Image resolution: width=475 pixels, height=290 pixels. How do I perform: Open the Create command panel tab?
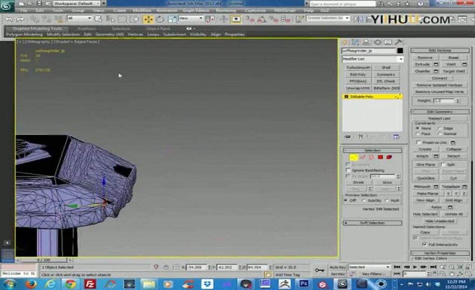coord(345,42)
